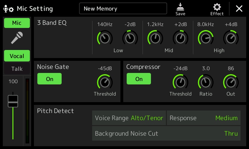Select the Noise Gate Threshold knob
Viewport: 249px width, 149px height.
coord(105,82)
